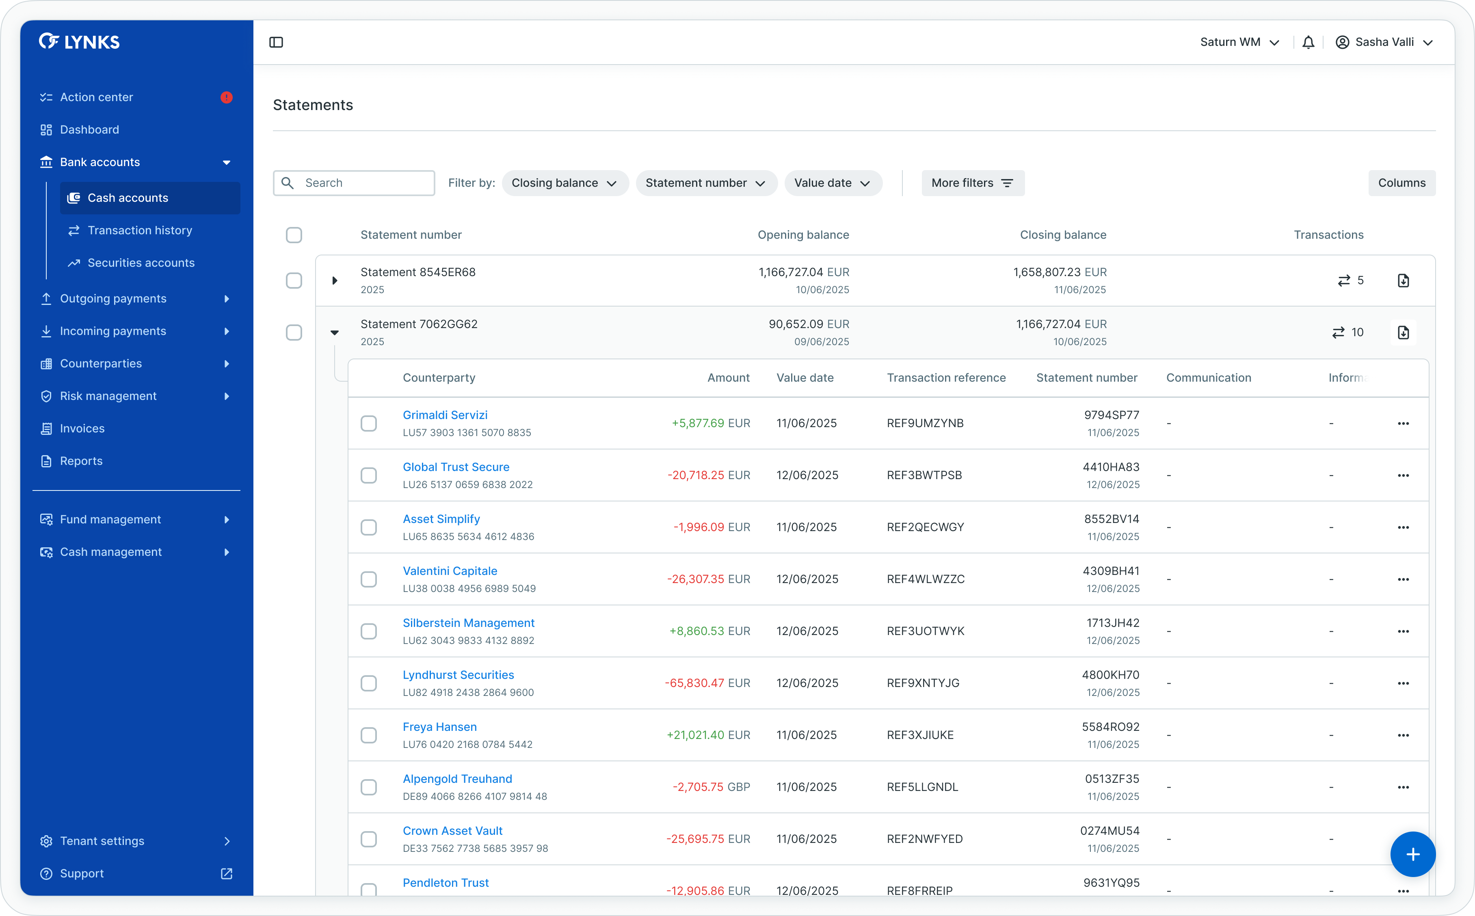Click the Columns button

1401,183
